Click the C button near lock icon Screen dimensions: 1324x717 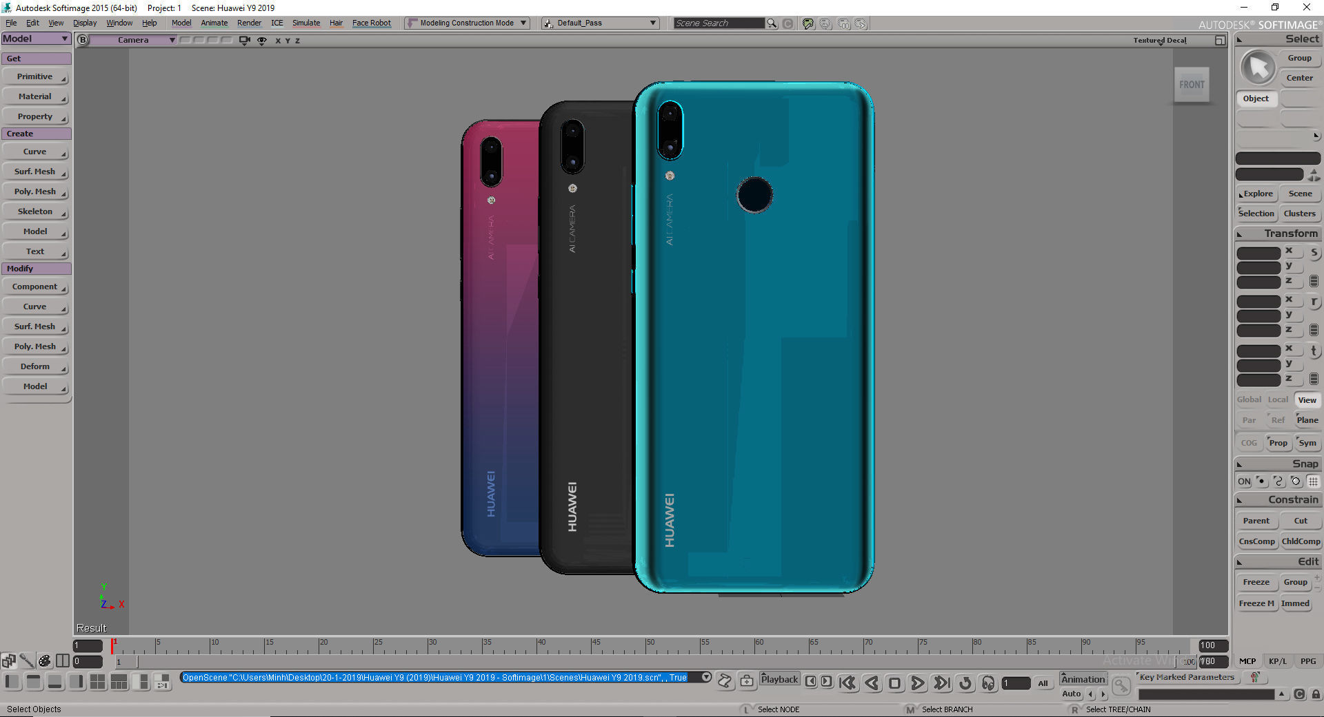(1299, 694)
